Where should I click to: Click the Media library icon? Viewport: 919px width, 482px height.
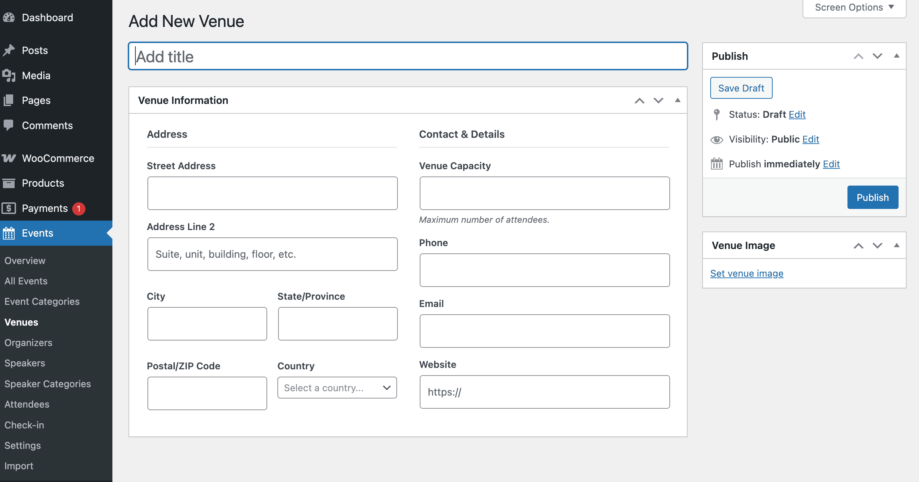(x=9, y=75)
